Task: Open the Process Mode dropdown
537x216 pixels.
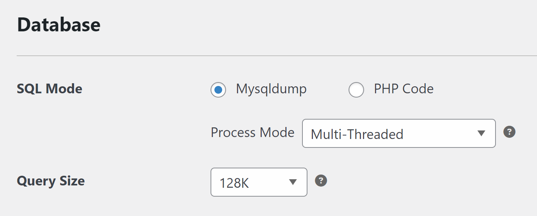Action: (399, 133)
